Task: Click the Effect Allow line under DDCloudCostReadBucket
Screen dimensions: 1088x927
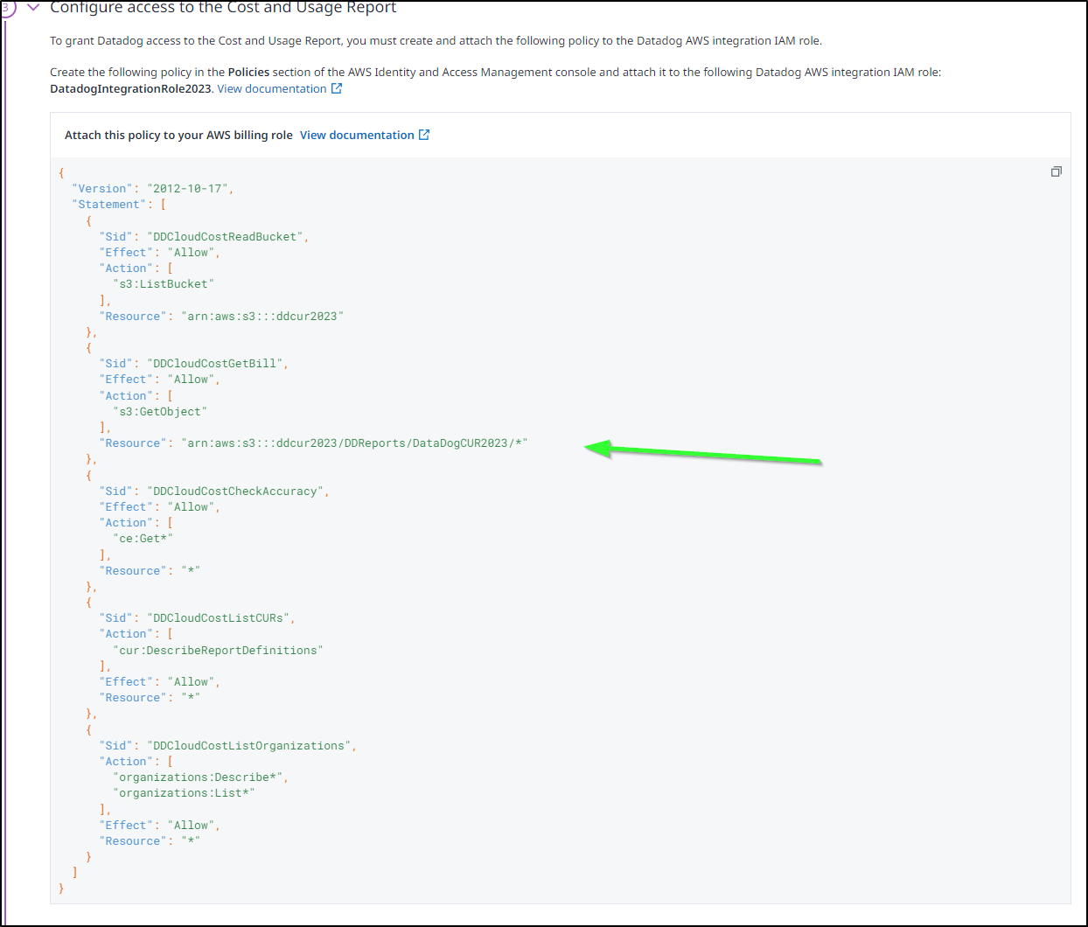Action: tap(159, 253)
